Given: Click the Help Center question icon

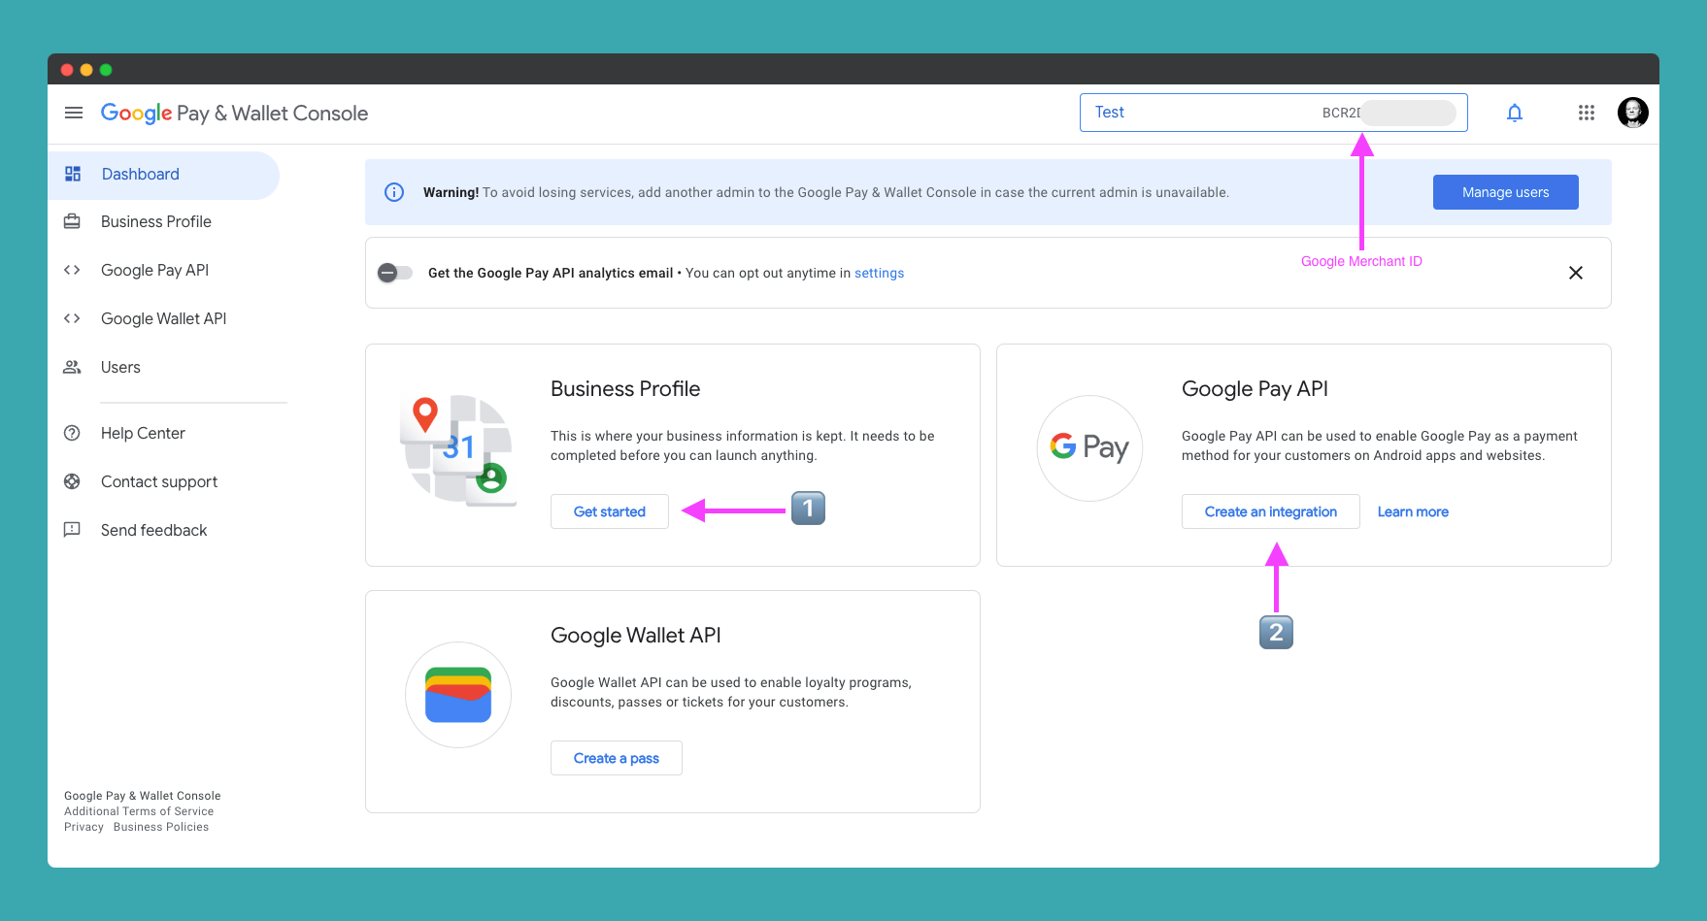Looking at the screenshot, I should (72, 434).
